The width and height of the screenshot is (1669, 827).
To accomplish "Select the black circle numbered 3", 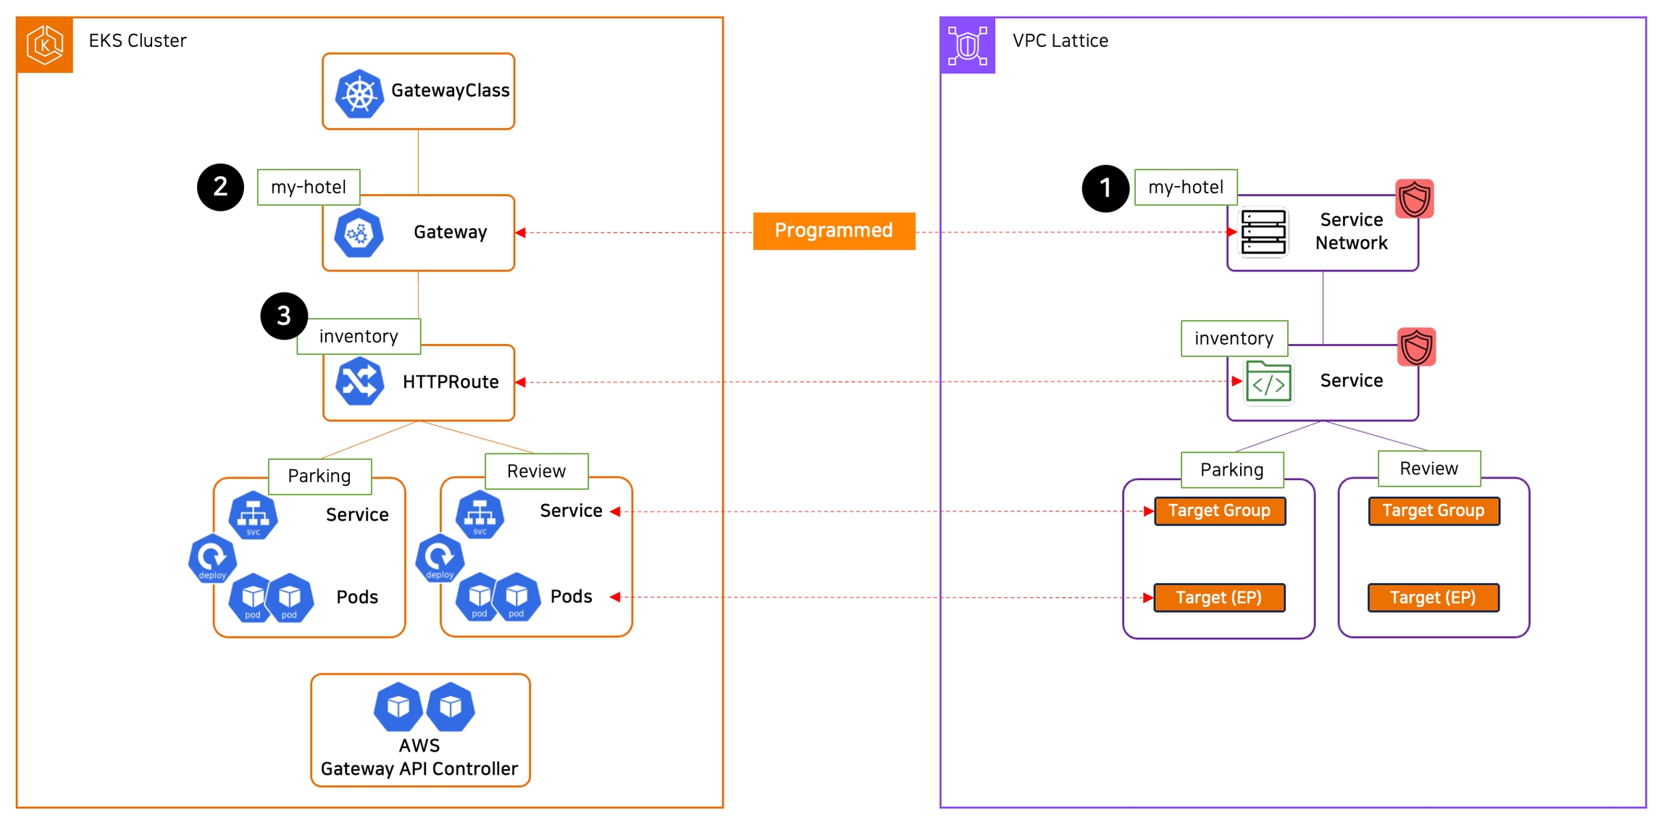I will tap(284, 316).
